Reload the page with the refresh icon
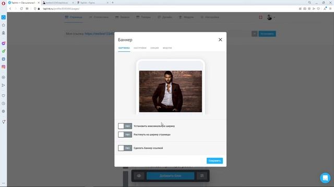The width and height of the screenshot is (334, 187). point(21,9)
